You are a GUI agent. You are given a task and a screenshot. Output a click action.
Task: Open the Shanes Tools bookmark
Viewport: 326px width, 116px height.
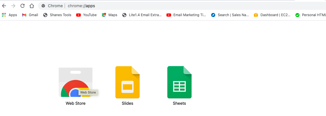pyautogui.click(x=57, y=15)
